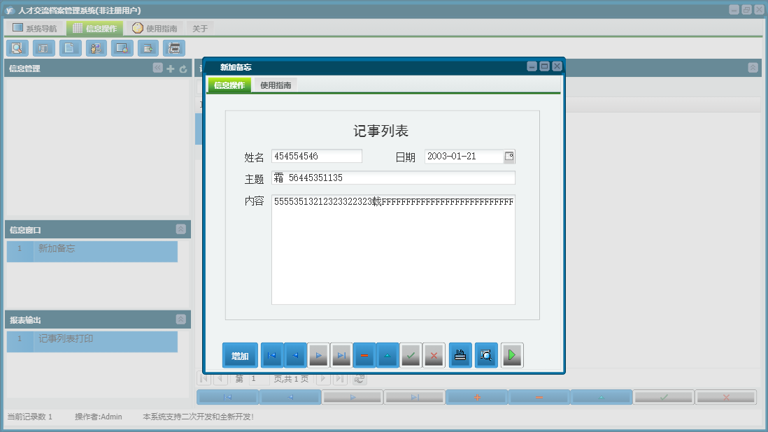This screenshot has height=432, width=768.
Task: Click the refresh icon in 信息管理 header
Action: click(x=183, y=69)
